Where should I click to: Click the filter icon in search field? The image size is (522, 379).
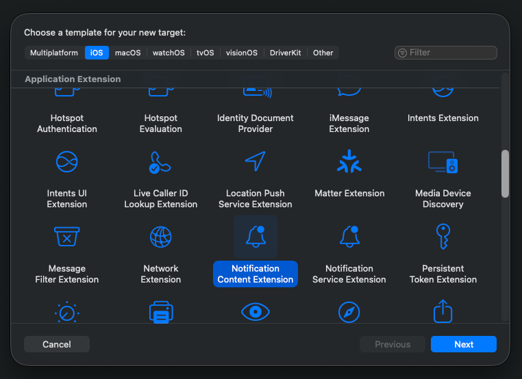click(403, 53)
